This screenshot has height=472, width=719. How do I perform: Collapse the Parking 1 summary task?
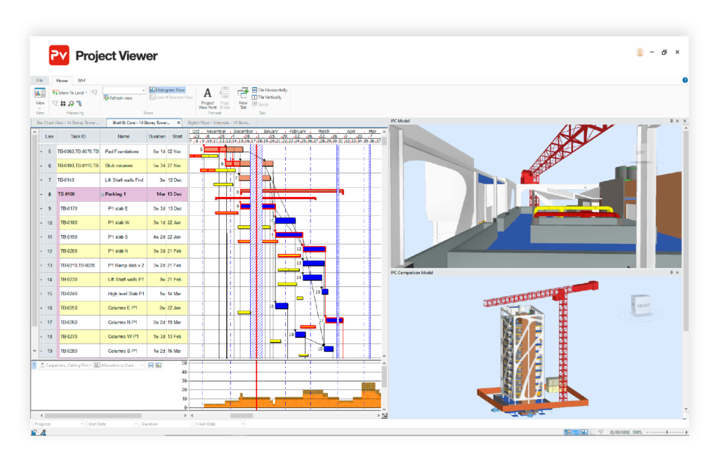pyautogui.click(x=103, y=194)
